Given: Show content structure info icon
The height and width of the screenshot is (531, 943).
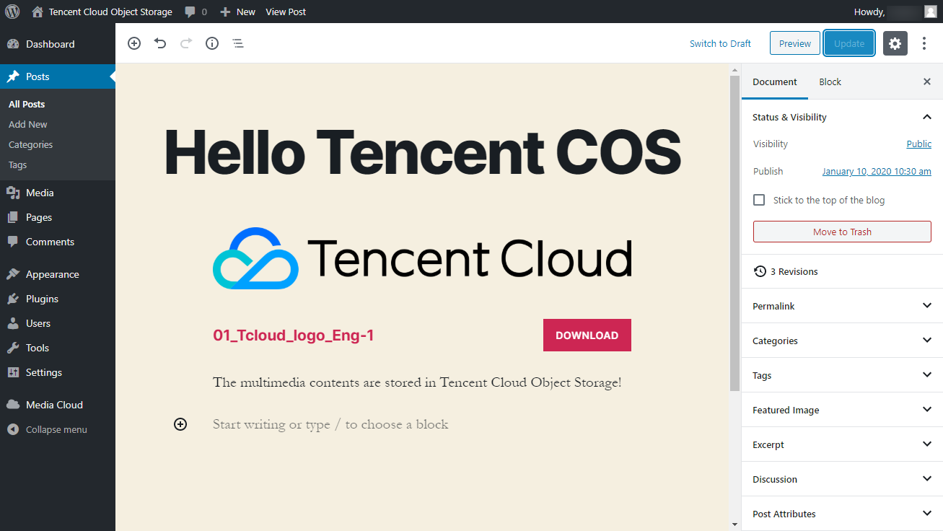Looking at the screenshot, I should pos(212,43).
